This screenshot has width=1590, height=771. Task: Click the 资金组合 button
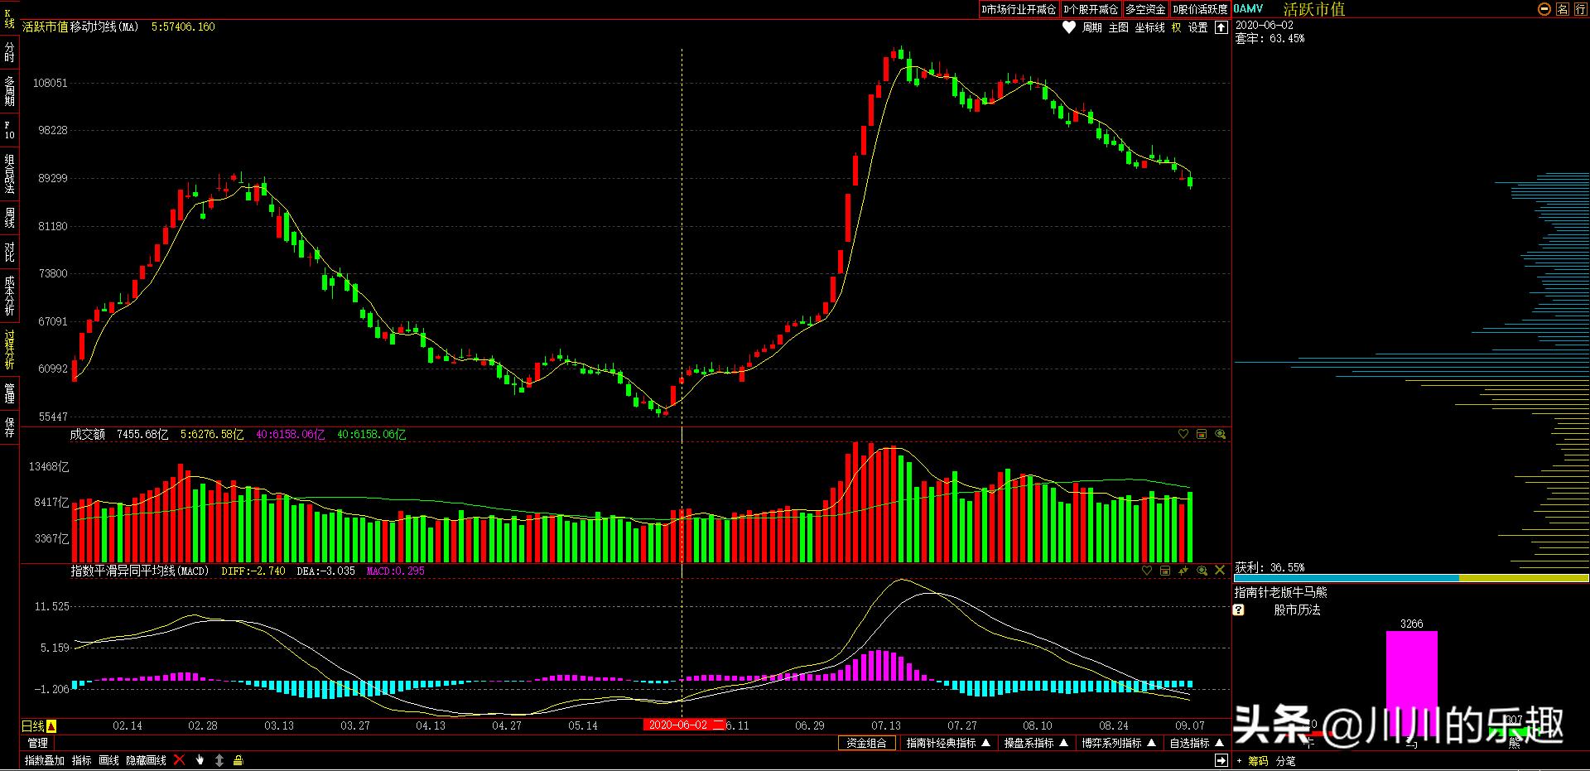pos(866,743)
